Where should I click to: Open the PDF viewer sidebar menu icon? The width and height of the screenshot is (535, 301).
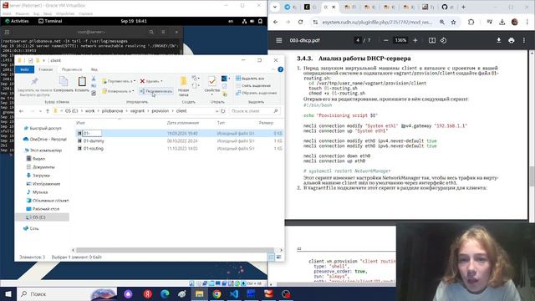pyautogui.click(x=278, y=40)
